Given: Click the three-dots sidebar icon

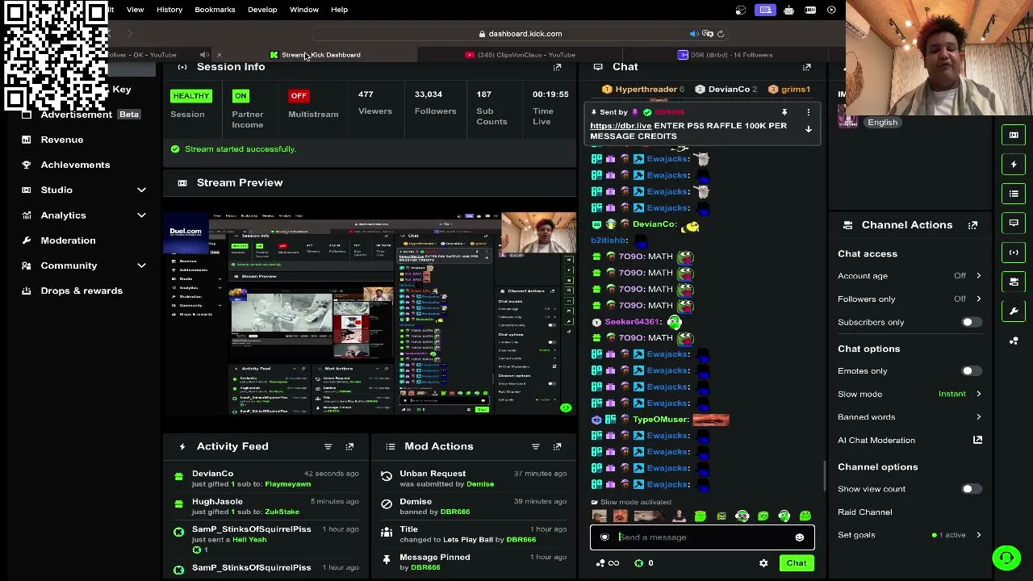Looking at the screenshot, I should click(x=1014, y=341).
